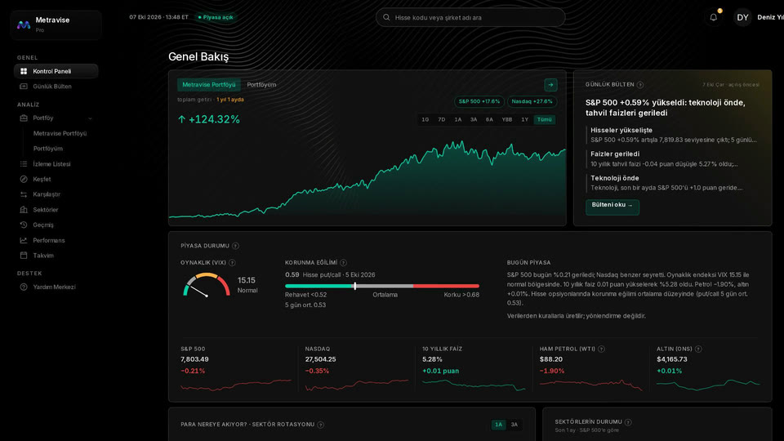Open Kontrol Paneli grid icon
Viewport: 784px width, 441px height.
(x=24, y=71)
